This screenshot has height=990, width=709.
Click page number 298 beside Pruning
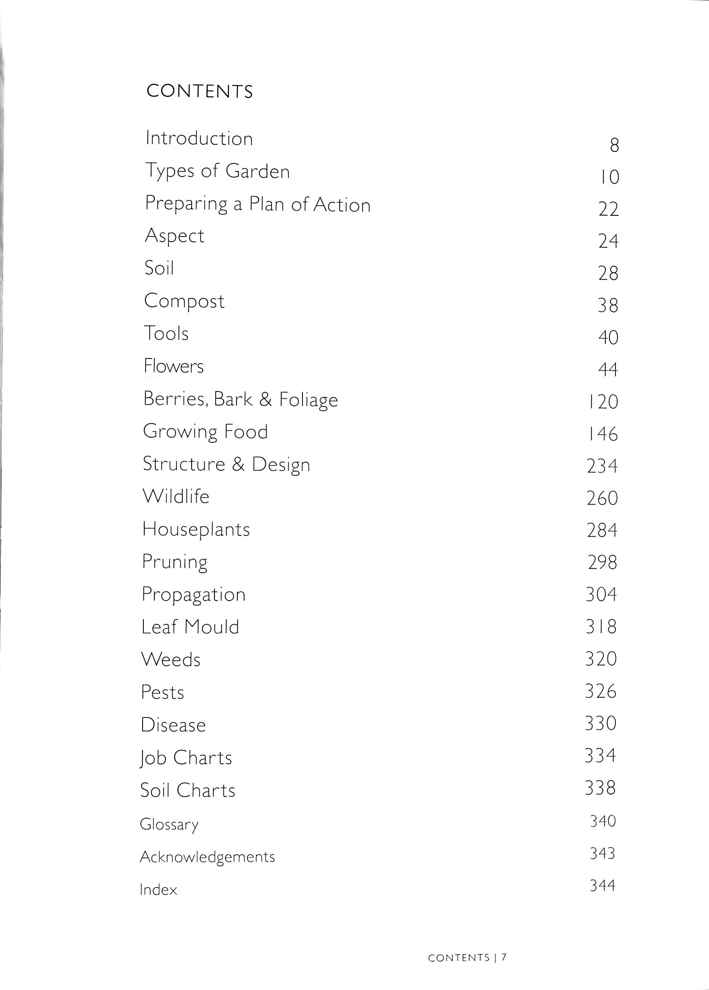click(602, 562)
